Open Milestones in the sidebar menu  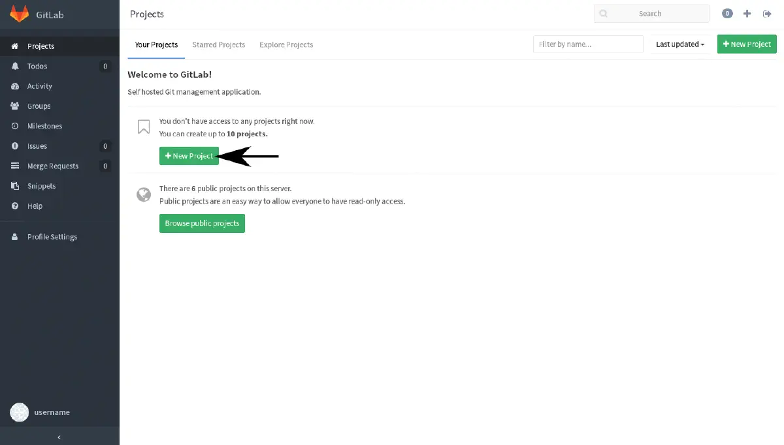point(59,126)
